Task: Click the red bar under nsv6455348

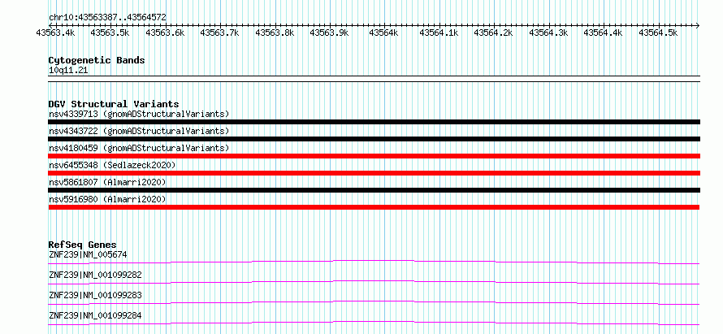Action: click(374, 173)
